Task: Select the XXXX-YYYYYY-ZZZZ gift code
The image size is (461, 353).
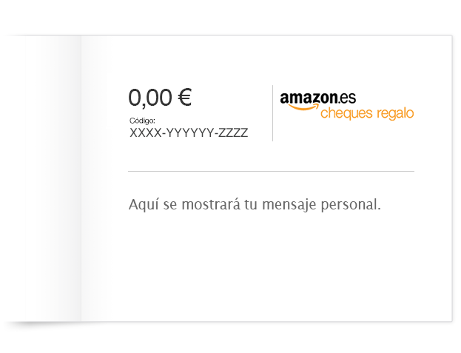Action: [189, 133]
